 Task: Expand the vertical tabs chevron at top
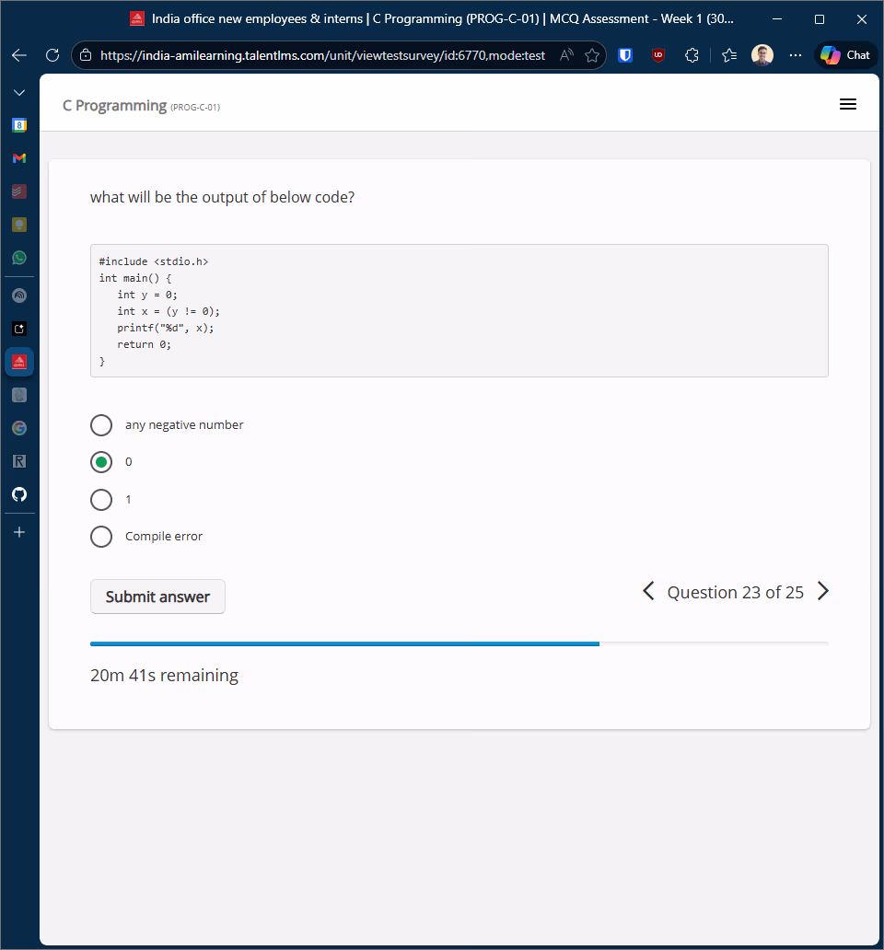[19, 93]
